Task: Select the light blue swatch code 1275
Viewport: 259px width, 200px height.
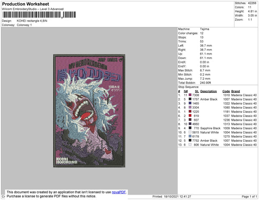Action: (x=190, y=136)
